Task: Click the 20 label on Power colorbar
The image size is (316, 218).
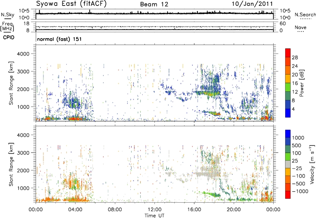Action: [295, 75]
